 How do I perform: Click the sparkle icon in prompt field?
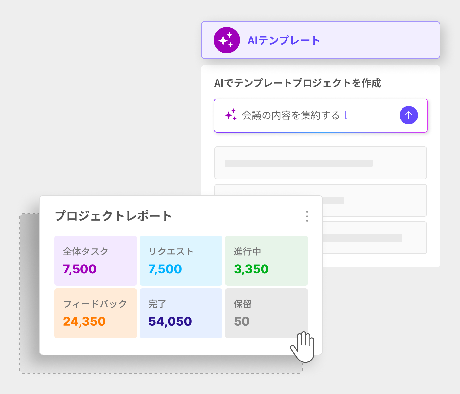(x=231, y=115)
